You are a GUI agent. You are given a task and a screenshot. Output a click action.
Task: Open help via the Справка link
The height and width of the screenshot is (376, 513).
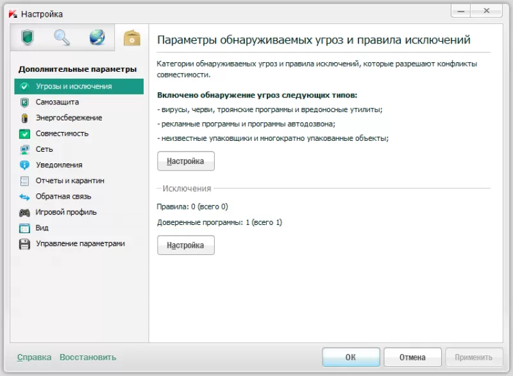tap(33, 357)
